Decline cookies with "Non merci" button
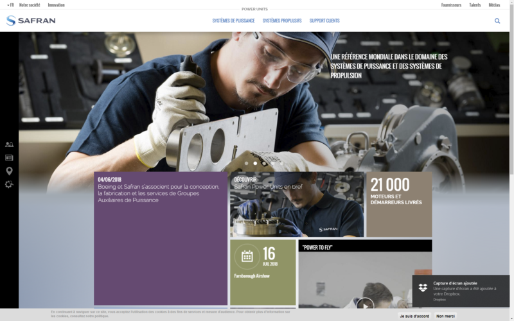This screenshot has height=321, width=514. pyautogui.click(x=446, y=316)
